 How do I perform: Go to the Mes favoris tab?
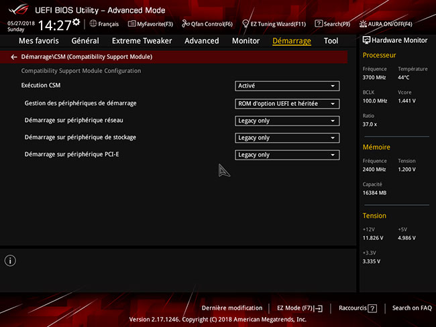(x=38, y=41)
